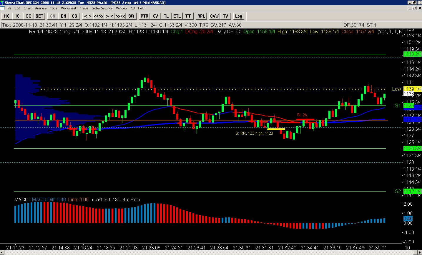Click the Sierra Chart application icon
The image size is (422, 255).
[2, 3]
